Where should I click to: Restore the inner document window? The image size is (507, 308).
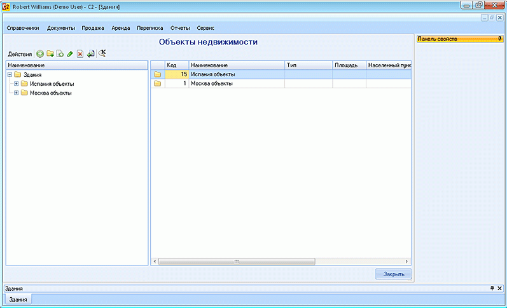[492, 18]
